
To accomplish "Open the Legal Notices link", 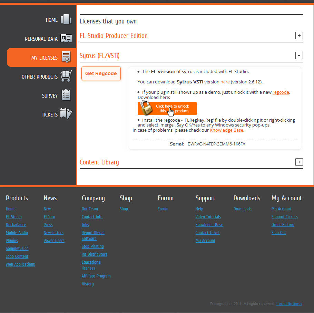I will click(x=289, y=304).
